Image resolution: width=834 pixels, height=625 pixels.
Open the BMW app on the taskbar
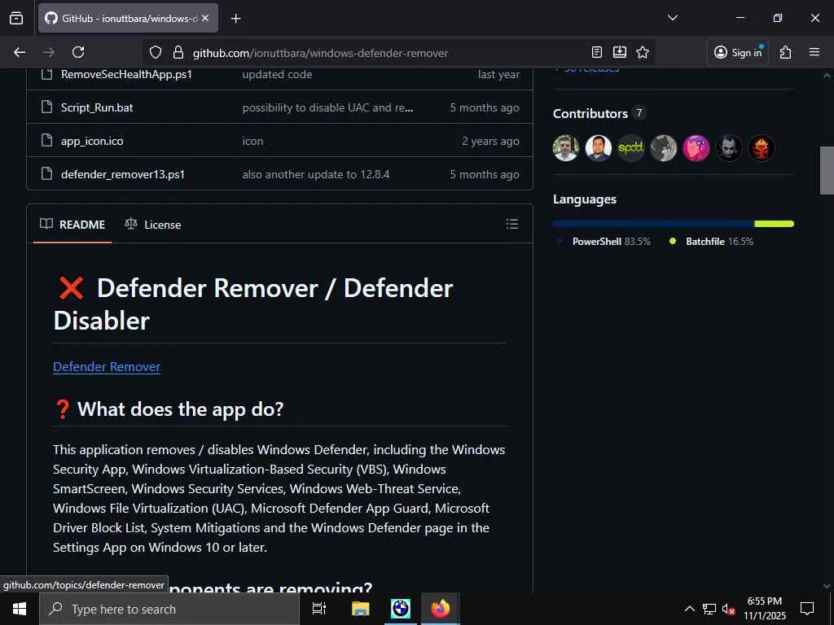[401, 609]
